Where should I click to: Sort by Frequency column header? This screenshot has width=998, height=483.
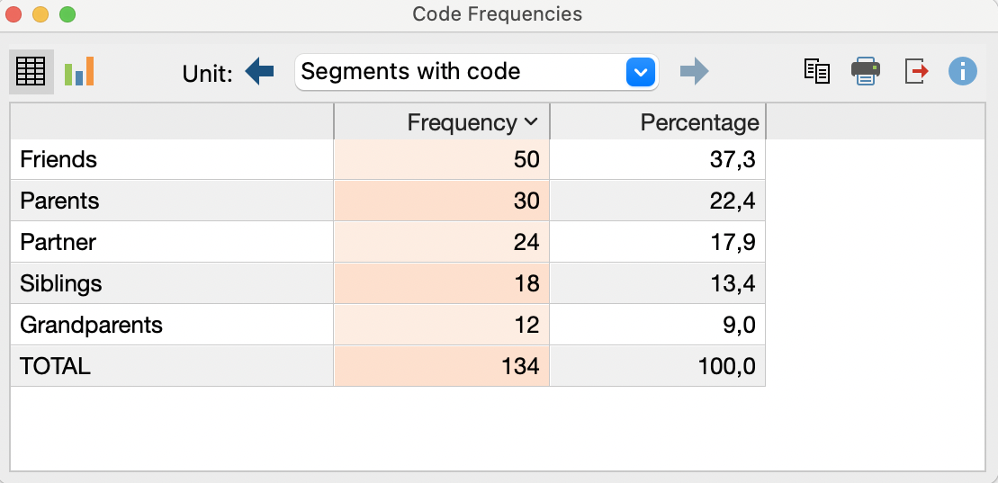click(442, 121)
